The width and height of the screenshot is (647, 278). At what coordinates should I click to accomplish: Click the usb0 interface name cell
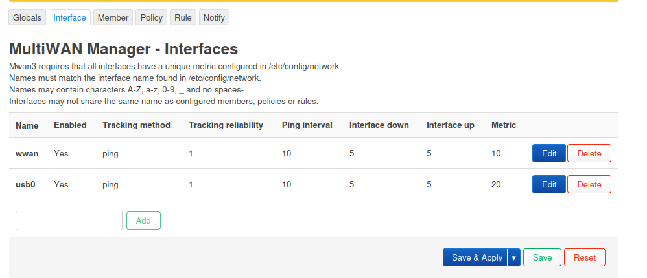pyautogui.click(x=25, y=184)
